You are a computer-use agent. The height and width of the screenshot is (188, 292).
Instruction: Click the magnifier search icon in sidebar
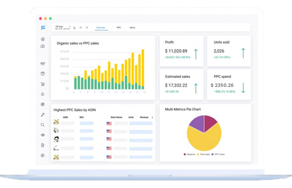point(43,124)
